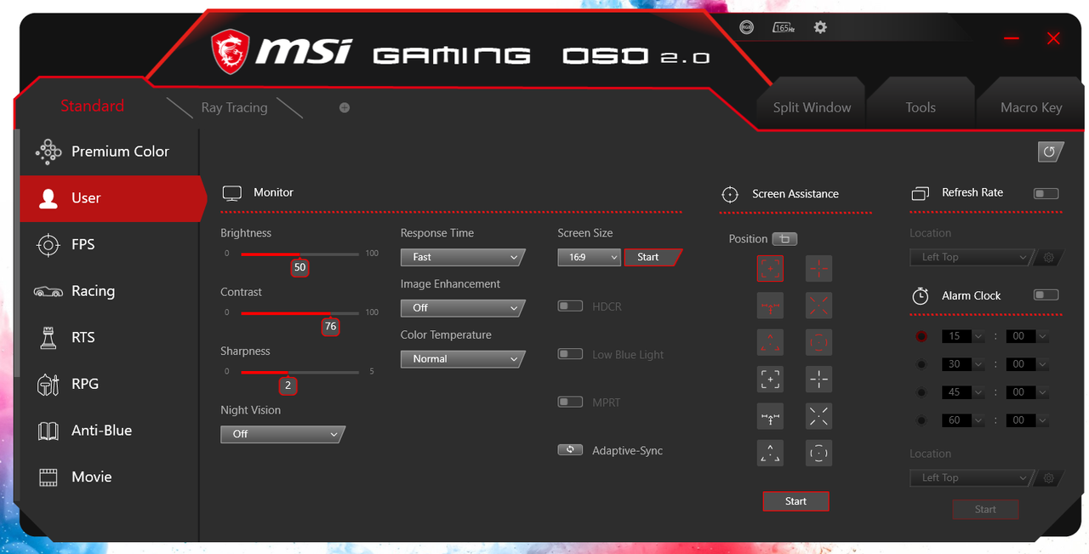This screenshot has width=1089, height=554.
Task: Click Start next to Screen Size
Action: (652, 257)
